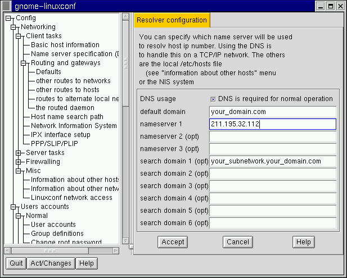This screenshot has height=278, width=347.
Task: Select Basic host information tree item
Action: 65,45
